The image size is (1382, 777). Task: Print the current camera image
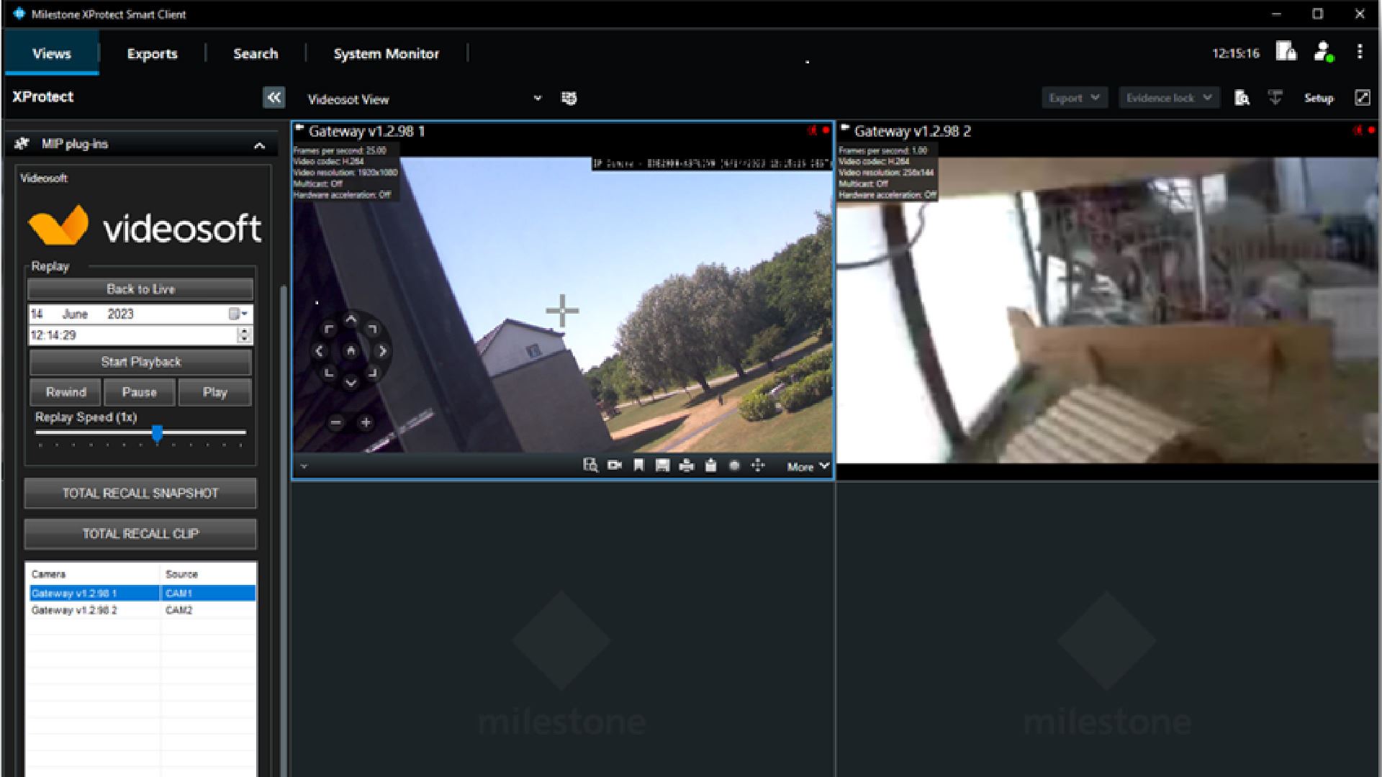686,465
